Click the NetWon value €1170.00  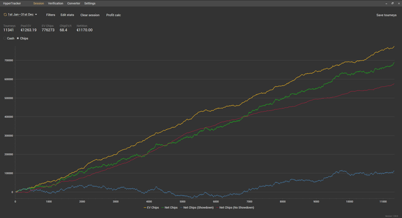pyautogui.click(x=84, y=30)
